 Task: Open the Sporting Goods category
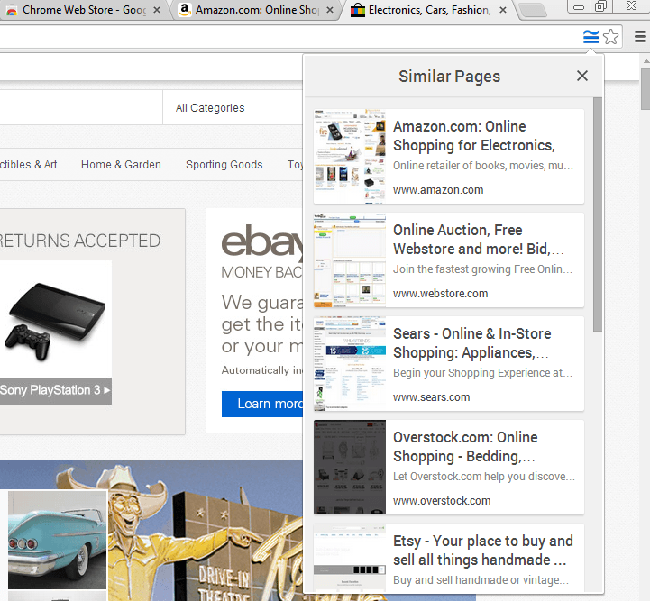pyautogui.click(x=224, y=164)
